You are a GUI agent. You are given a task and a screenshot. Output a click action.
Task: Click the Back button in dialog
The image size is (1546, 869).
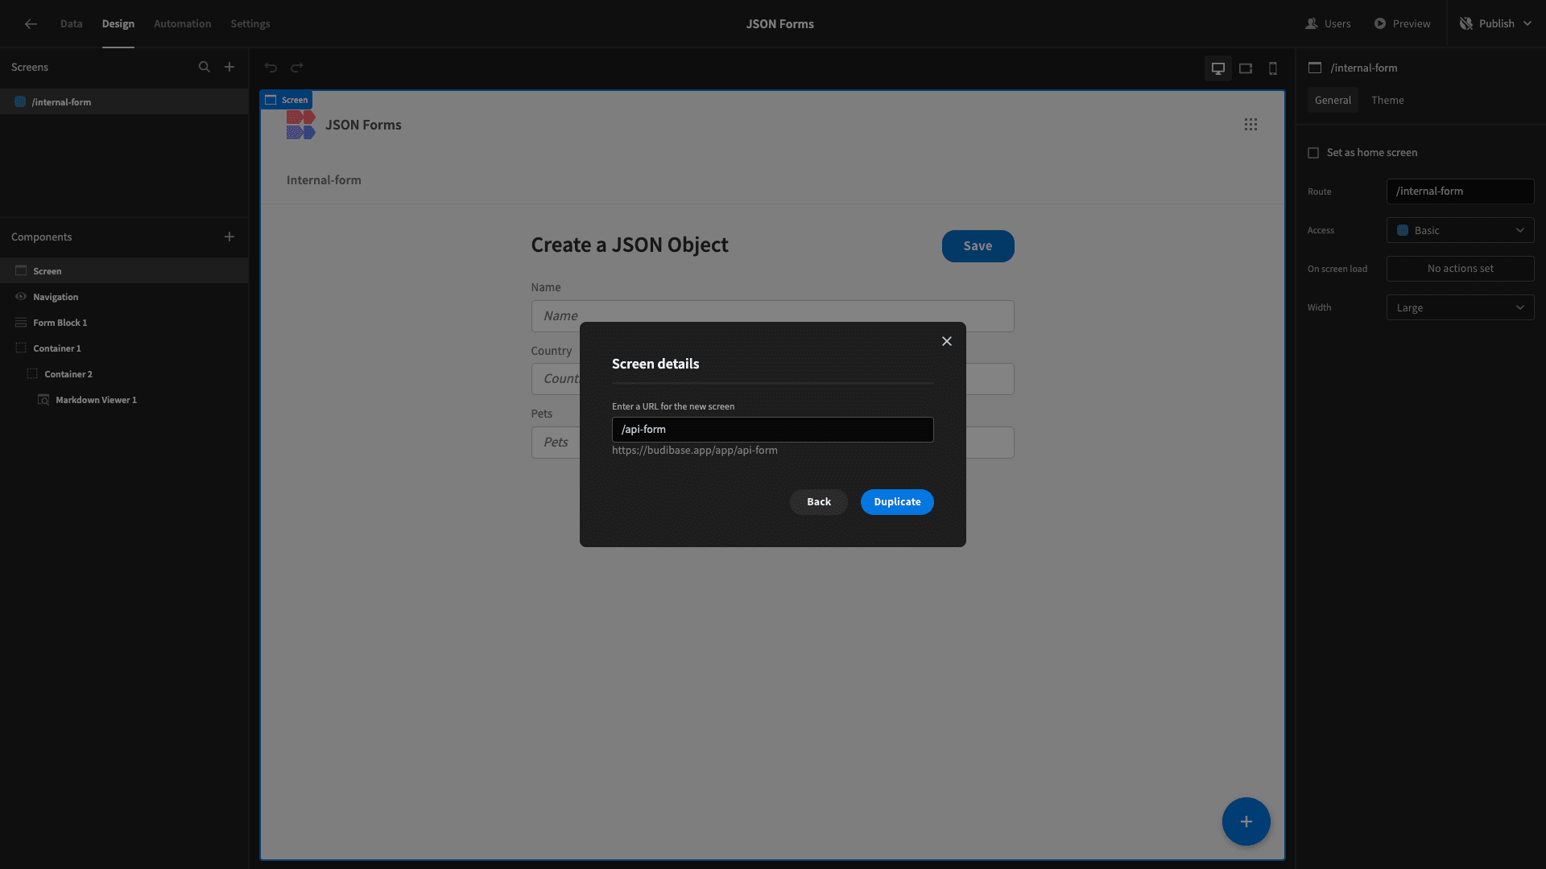coord(819,502)
